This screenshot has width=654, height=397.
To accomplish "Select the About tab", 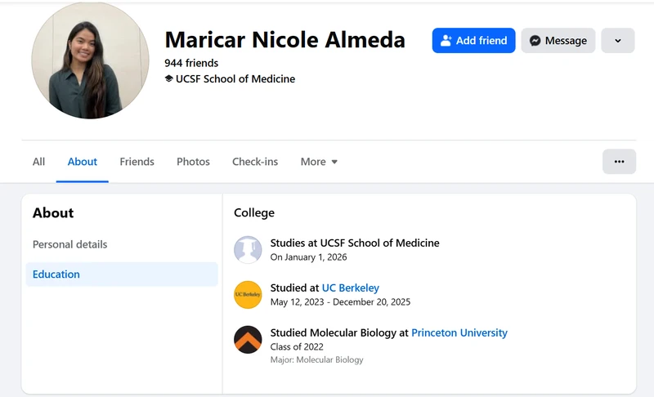I will (83, 162).
